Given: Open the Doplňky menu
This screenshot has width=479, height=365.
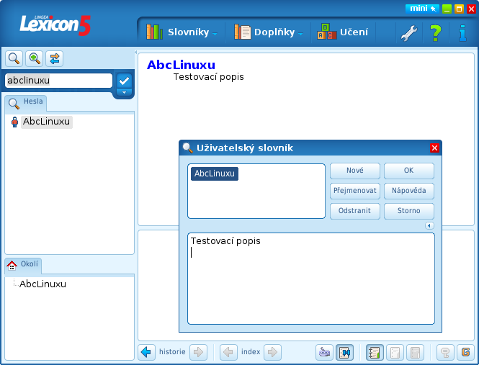Looking at the screenshot, I should point(268,32).
